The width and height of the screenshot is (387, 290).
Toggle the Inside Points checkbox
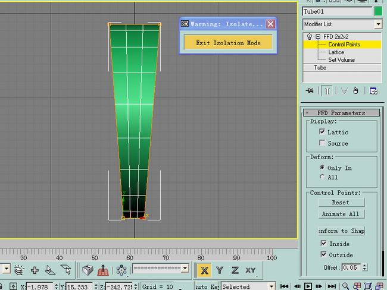click(323, 243)
